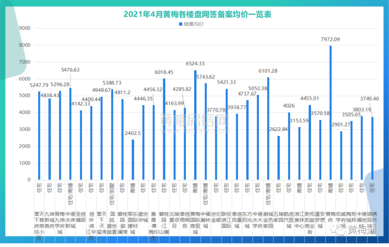
Task: Click the data label 4456.32
Action: tap(153, 89)
